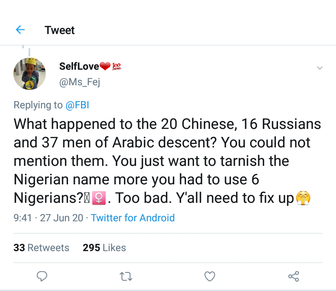Reply to the tweet via speech bubble
The height and width of the screenshot is (291, 336).
click(42, 276)
